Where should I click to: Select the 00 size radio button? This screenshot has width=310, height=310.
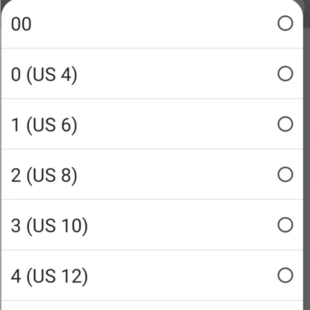[285, 23]
